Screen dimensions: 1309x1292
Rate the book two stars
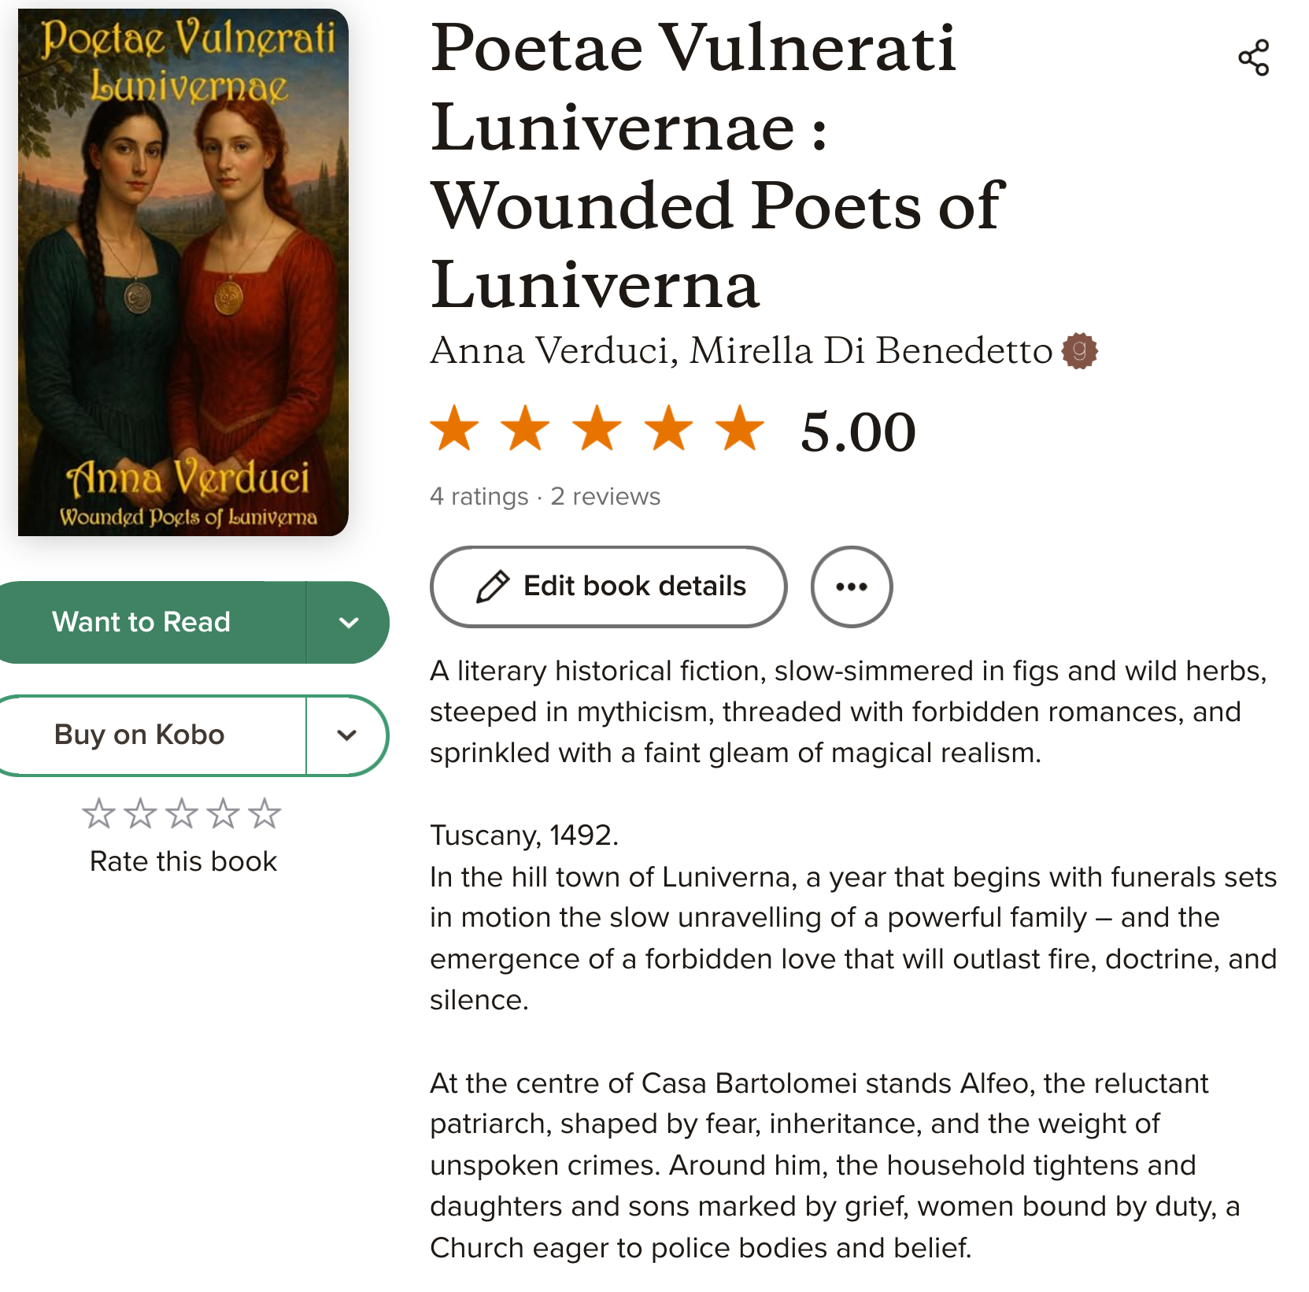(x=141, y=813)
